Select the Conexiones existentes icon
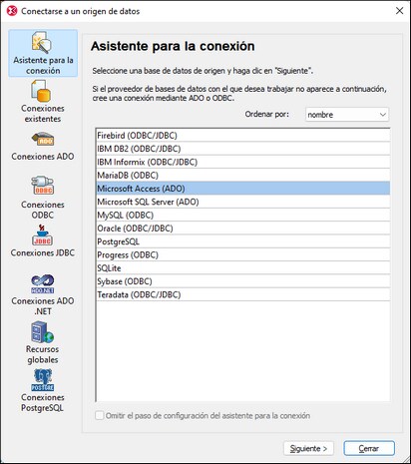This screenshot has height=464, width=411. [41, 91]
